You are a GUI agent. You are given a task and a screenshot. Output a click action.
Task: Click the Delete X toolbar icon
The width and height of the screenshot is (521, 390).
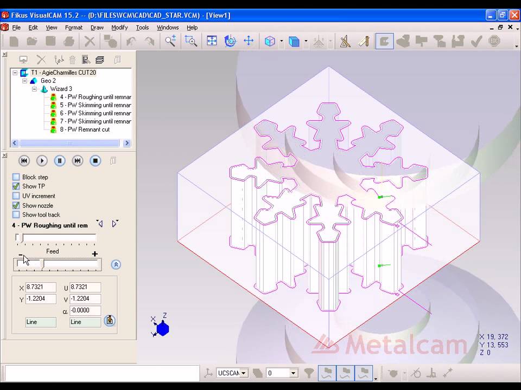pyautogui.click(x=90, y=42)
